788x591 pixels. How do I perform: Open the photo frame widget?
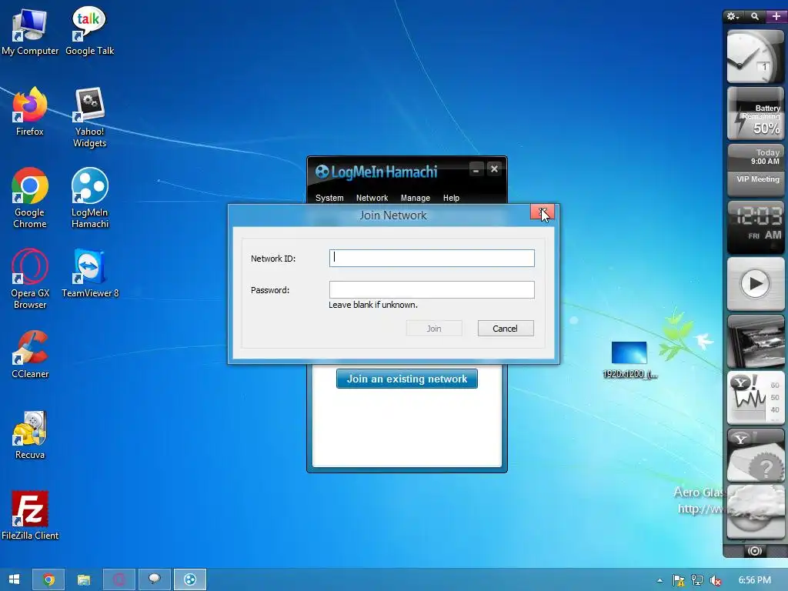pos(756,341)
